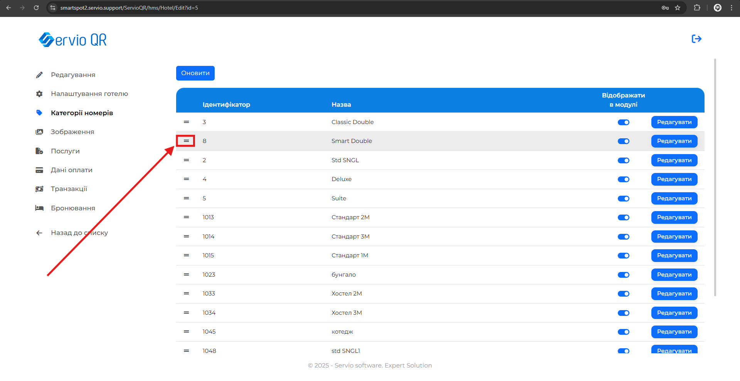Click the credit card icon for Дані оплати
Screen dimensions: 740x381
39,170
